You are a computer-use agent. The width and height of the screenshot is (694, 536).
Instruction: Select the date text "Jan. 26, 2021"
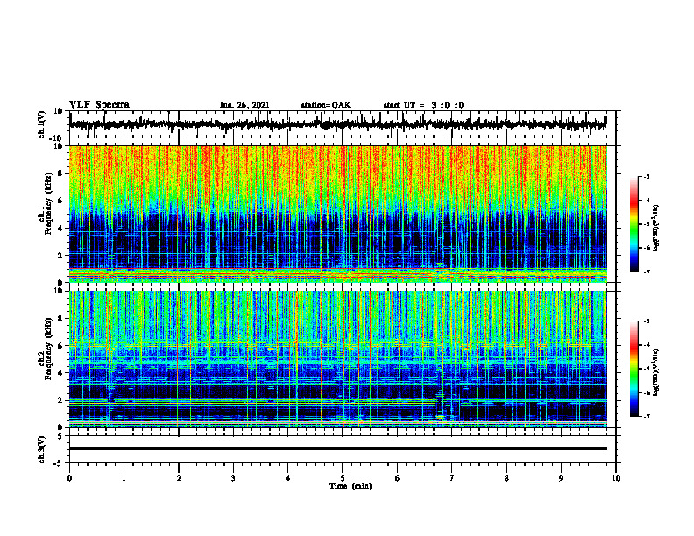[x=244, y=105]
